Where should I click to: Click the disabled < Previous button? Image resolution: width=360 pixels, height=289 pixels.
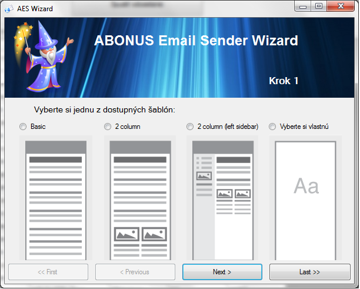pyautogui.click(x=135, y=272)
